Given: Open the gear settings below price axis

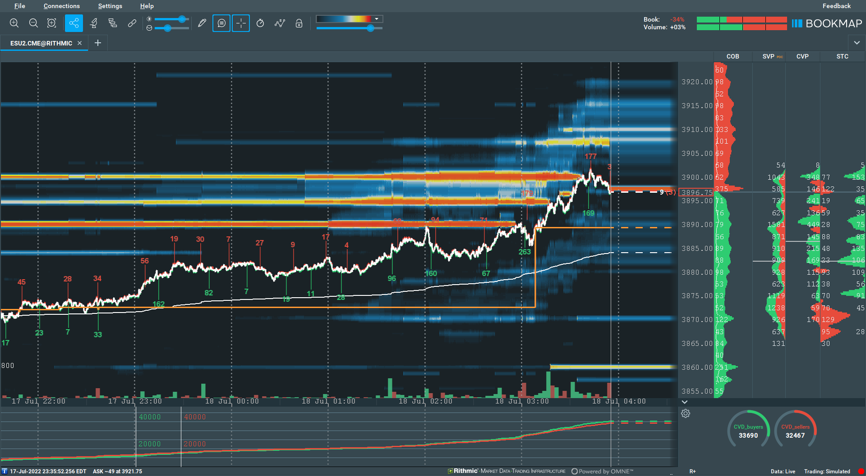Looking at the screenshot, I should pyautogui.click(x=686, y=413).
